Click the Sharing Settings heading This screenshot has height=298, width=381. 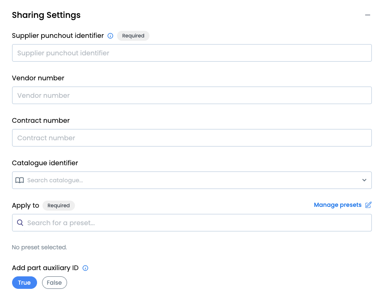pos(46,15)
